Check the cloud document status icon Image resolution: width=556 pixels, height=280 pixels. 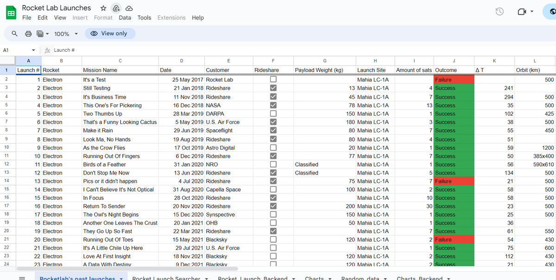click(129, 8)
